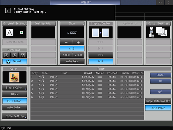The image size is (173, 130).
Task: Confirm settings with OK
Action: 161,81
